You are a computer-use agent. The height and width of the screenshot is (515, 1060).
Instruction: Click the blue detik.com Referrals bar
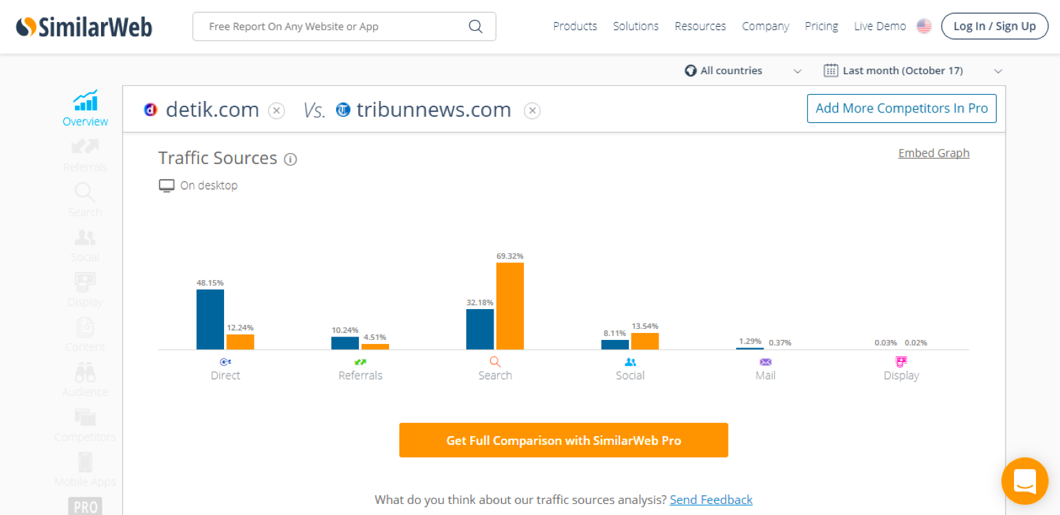tap(345, 343)
